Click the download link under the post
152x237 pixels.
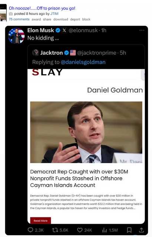point(61,19)
